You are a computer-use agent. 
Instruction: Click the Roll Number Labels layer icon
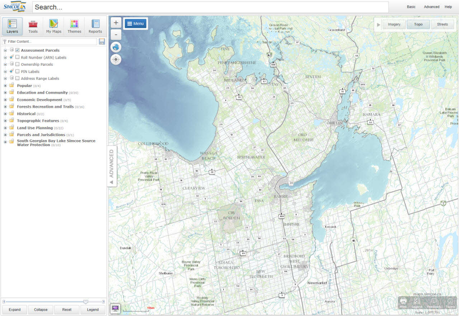pyautogui.click(x=11, y=57)
